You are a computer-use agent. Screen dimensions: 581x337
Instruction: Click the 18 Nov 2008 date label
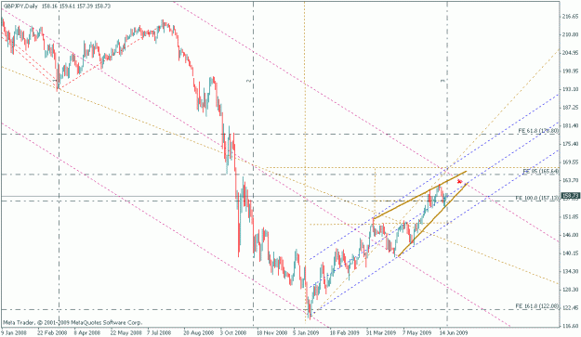coord(272,332)
